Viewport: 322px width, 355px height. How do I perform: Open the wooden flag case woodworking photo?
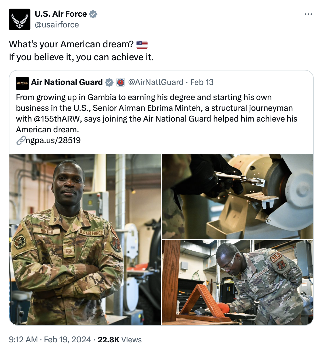point(237,283)
